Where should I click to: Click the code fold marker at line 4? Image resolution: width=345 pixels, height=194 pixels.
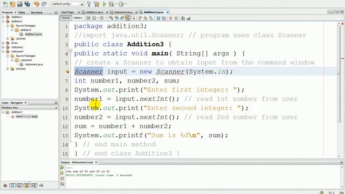coord(71,51)
